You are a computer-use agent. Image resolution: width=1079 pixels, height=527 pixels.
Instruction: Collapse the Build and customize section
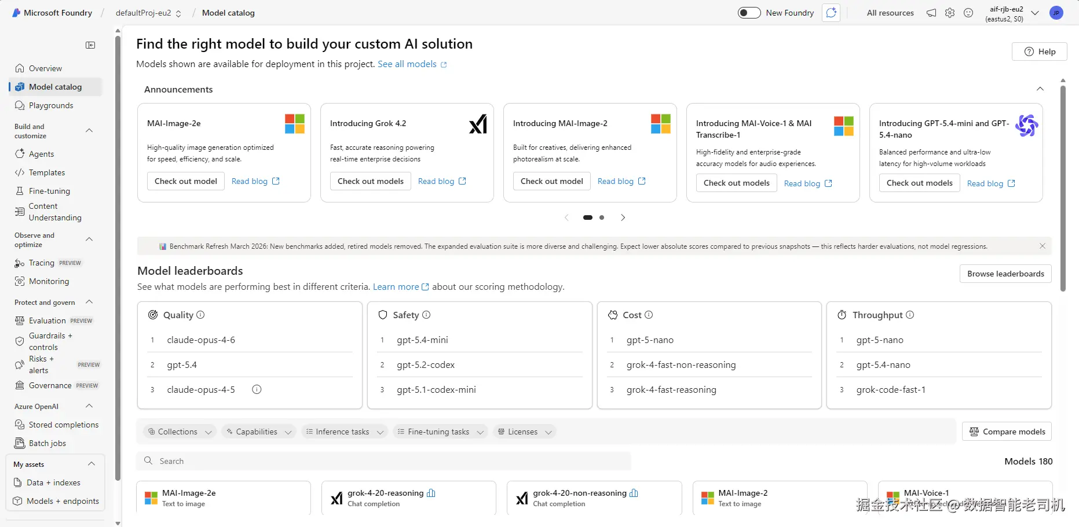tap(89, 131)
